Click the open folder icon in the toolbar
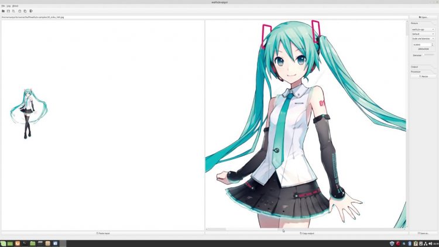Image resolution: width=439 pixels, height=247 pixels. click(x=3, y=11)
